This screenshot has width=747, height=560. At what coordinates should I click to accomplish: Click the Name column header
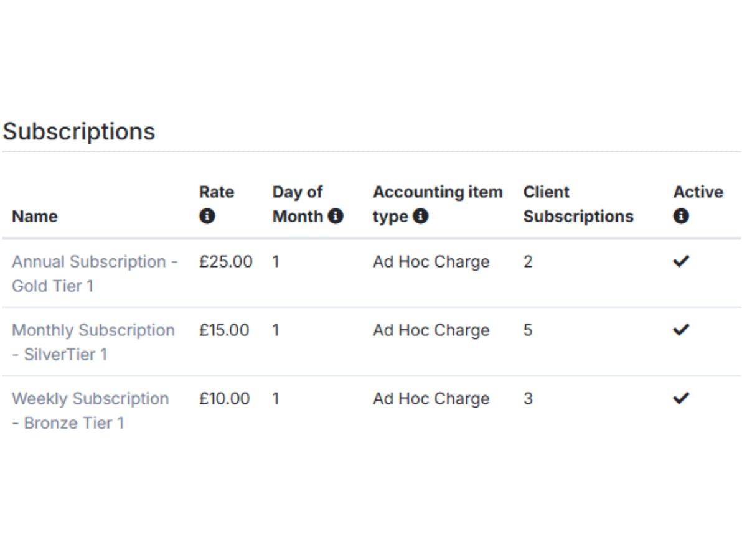click(x=34, y=217)
